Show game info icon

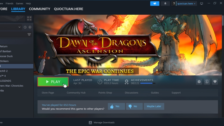coord(207,81)
